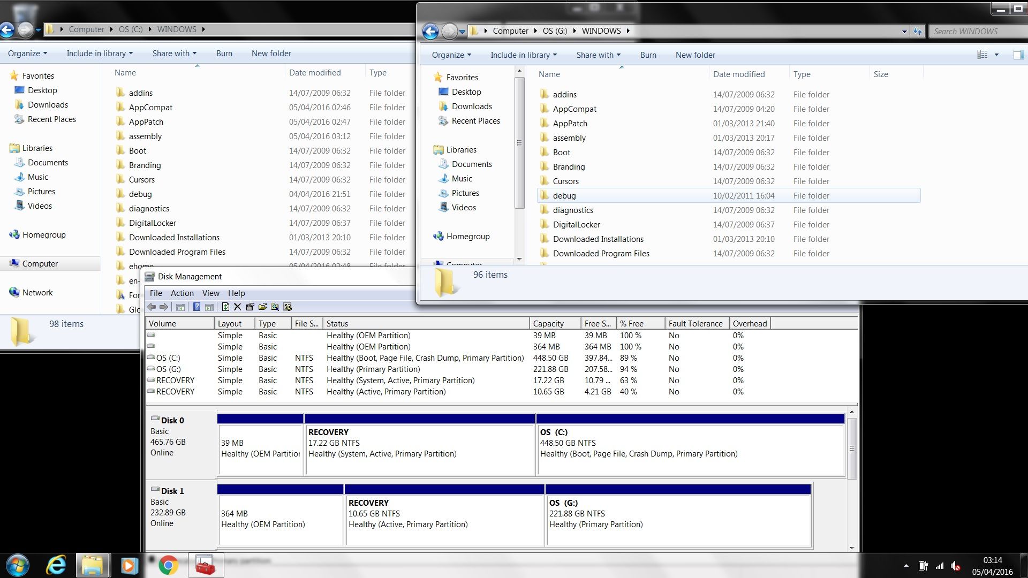Open Windows Explorer taskbar button
The image size is (1028, 578).
point(93,565)
